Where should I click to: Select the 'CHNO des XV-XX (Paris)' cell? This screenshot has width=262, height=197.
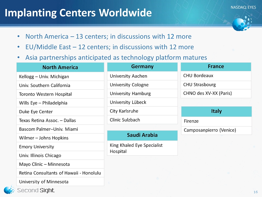click(x=216, y=93)
